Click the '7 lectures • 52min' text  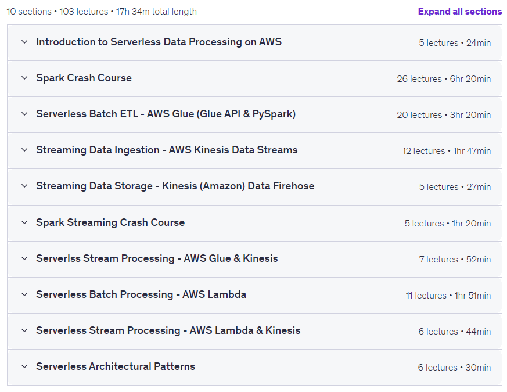point(455,260)
